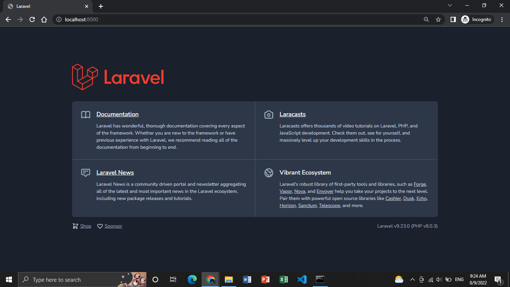This screenshot has width=510, height=287.
Task: Open the weather widget in tray
Action: tap(399, 280)
